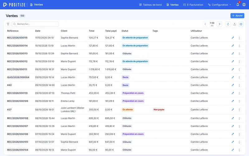This screenshot has height=156, width=249.
Task: Edit sale REC/2026/000115 with pencil icon
Action: [233, 38]
